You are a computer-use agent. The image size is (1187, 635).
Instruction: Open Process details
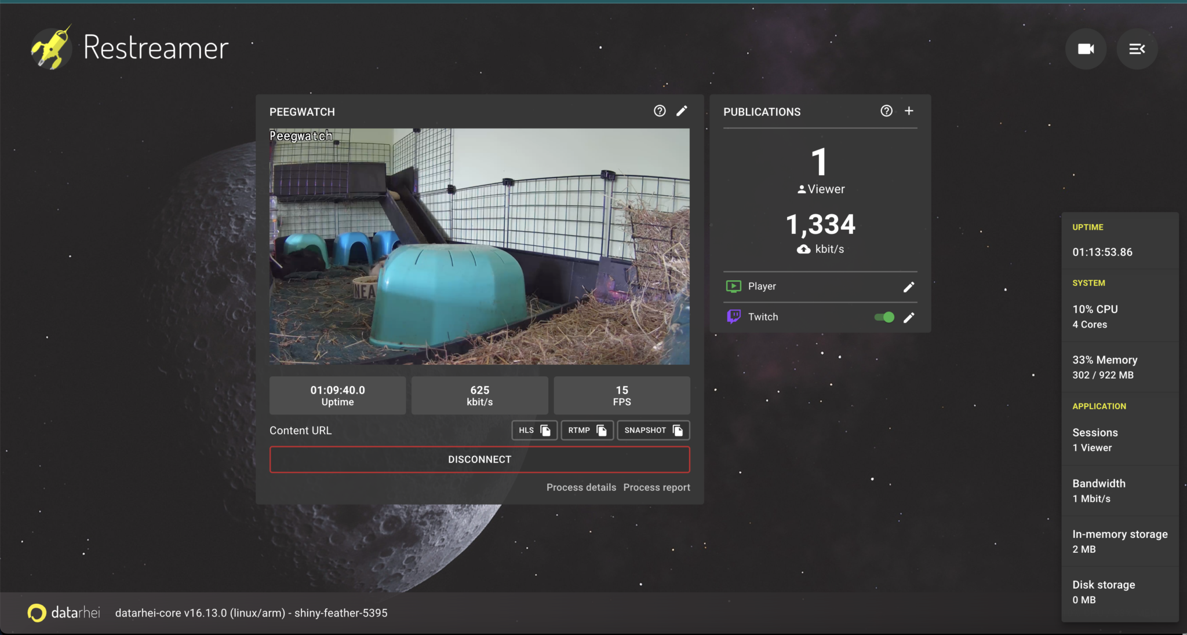(x=581, y=487)
